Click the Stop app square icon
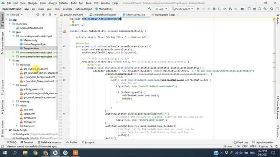The image size is (280, 157). pos(235,9)
